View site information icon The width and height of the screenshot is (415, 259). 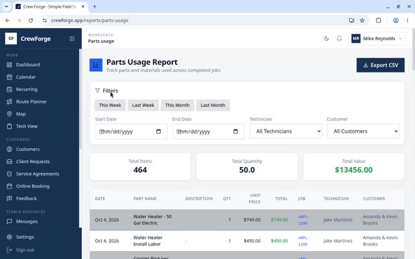45,20
